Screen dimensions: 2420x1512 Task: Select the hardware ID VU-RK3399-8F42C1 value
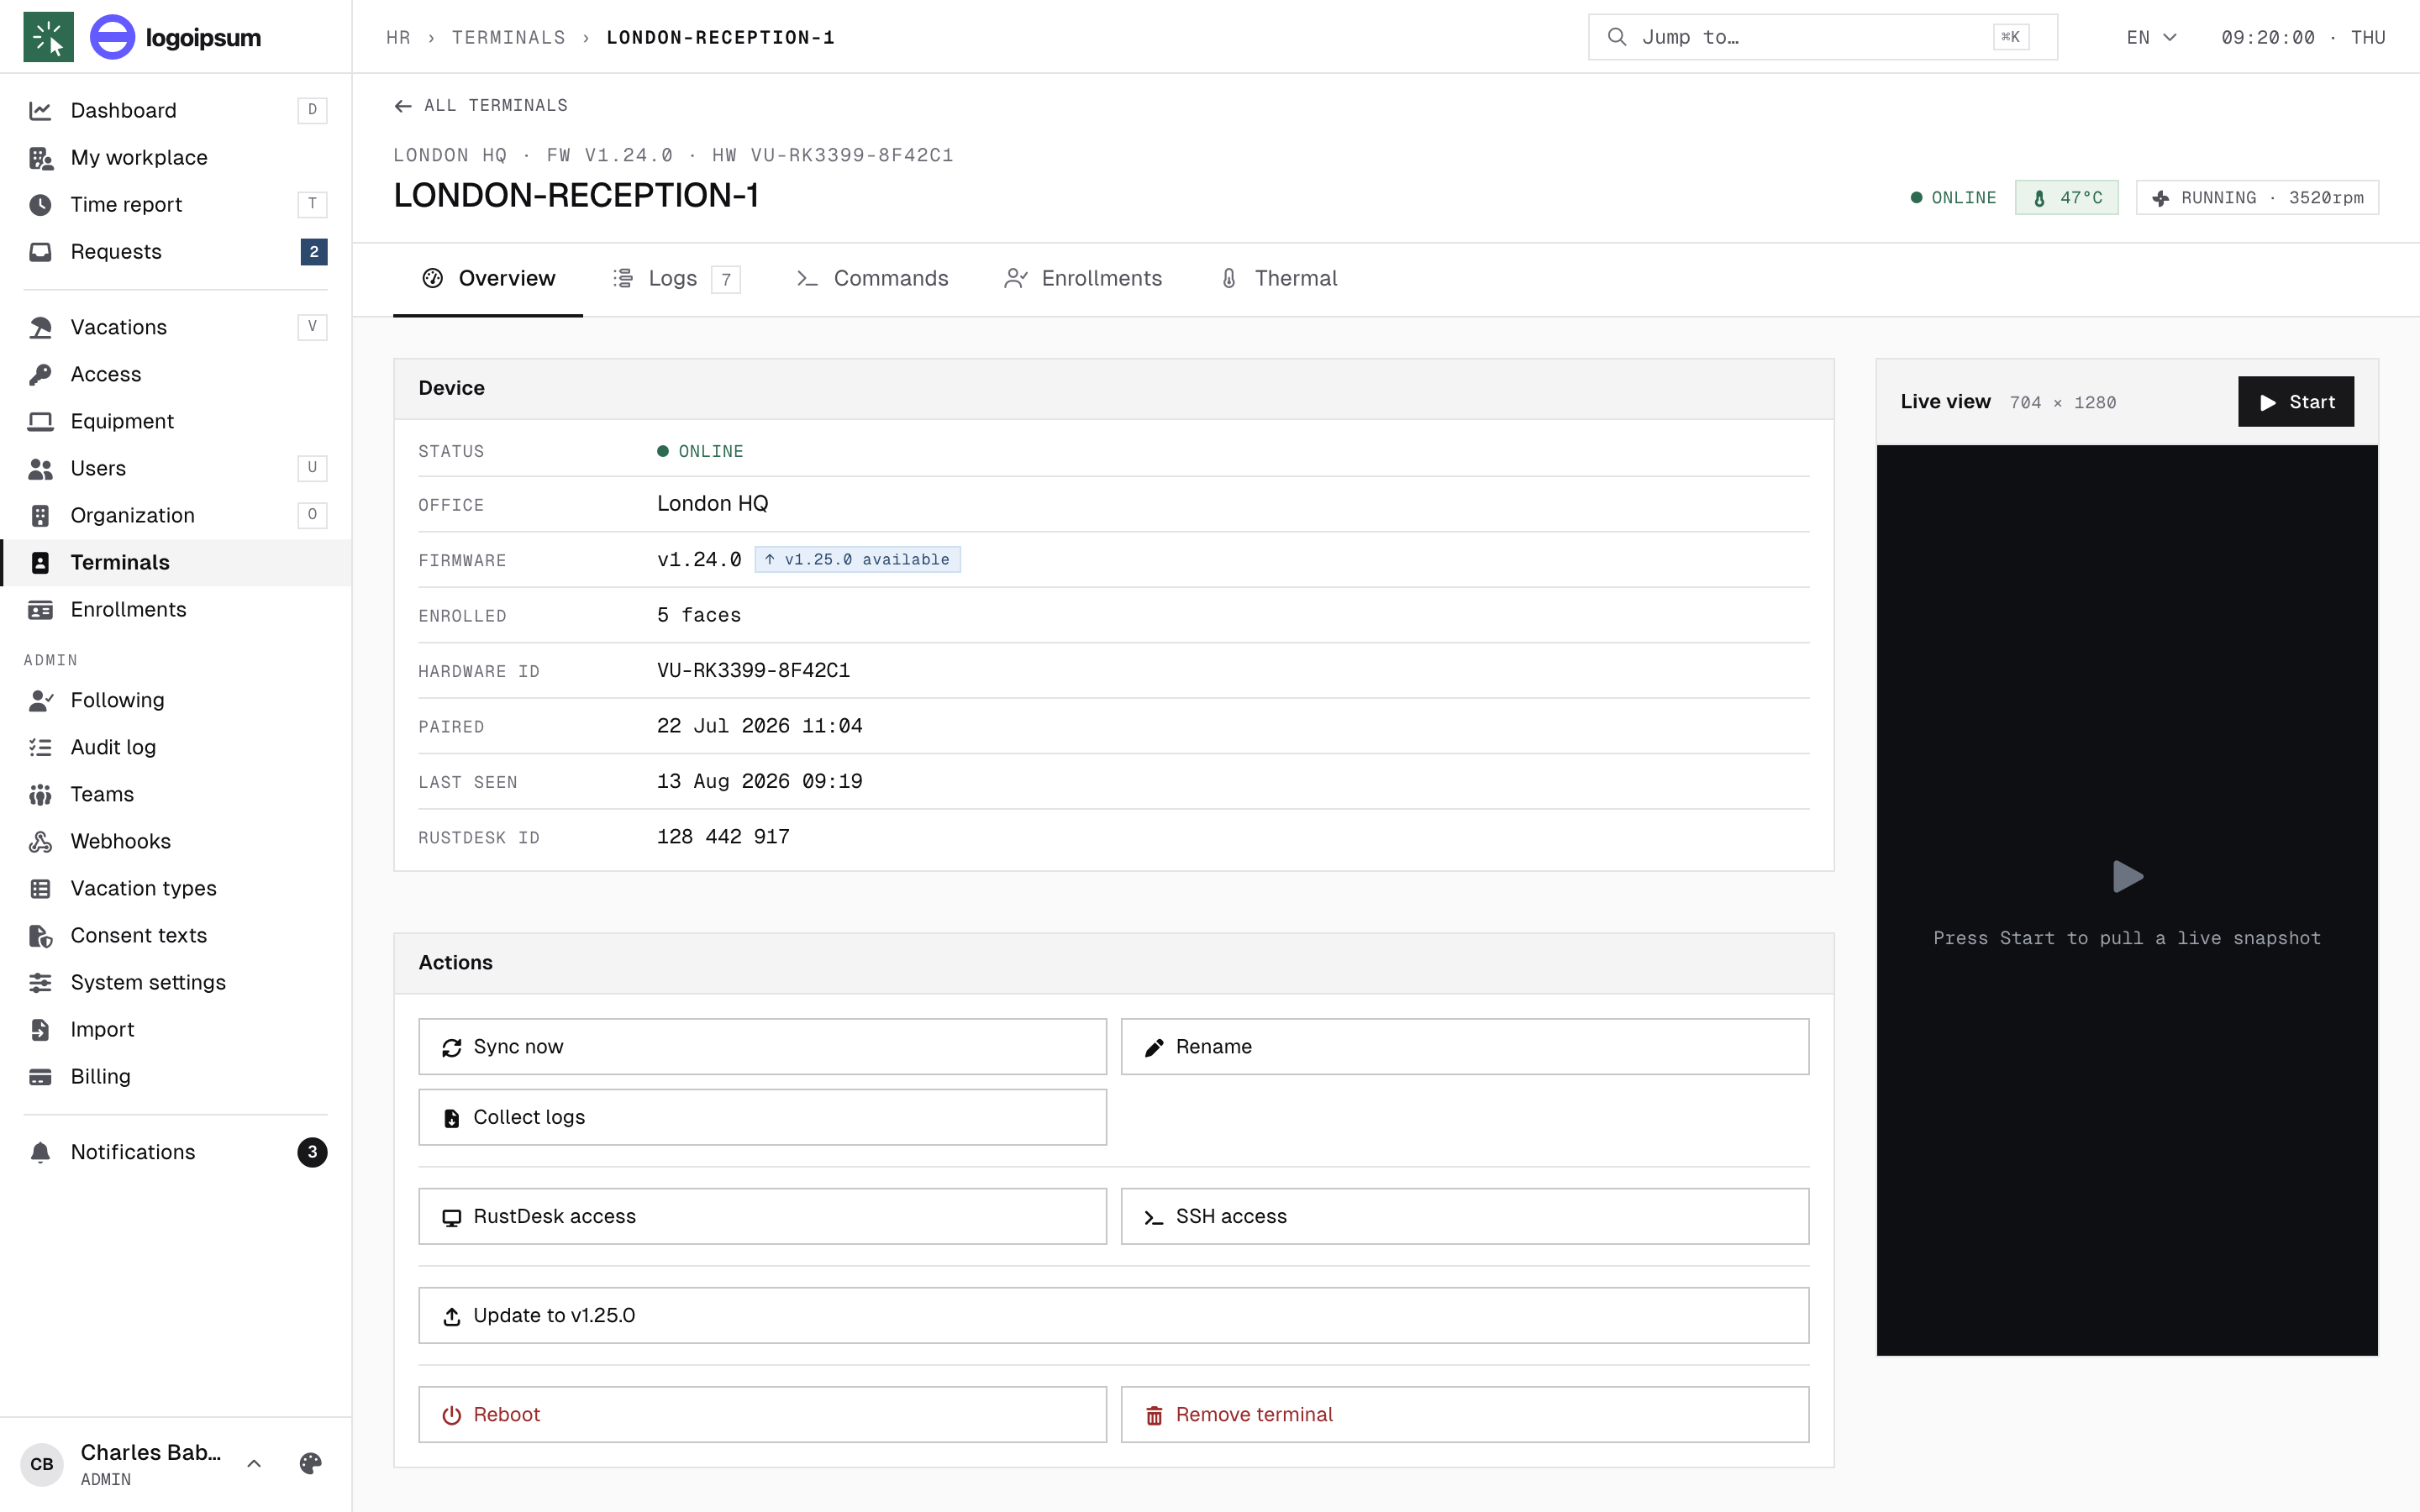pos(753,670)
